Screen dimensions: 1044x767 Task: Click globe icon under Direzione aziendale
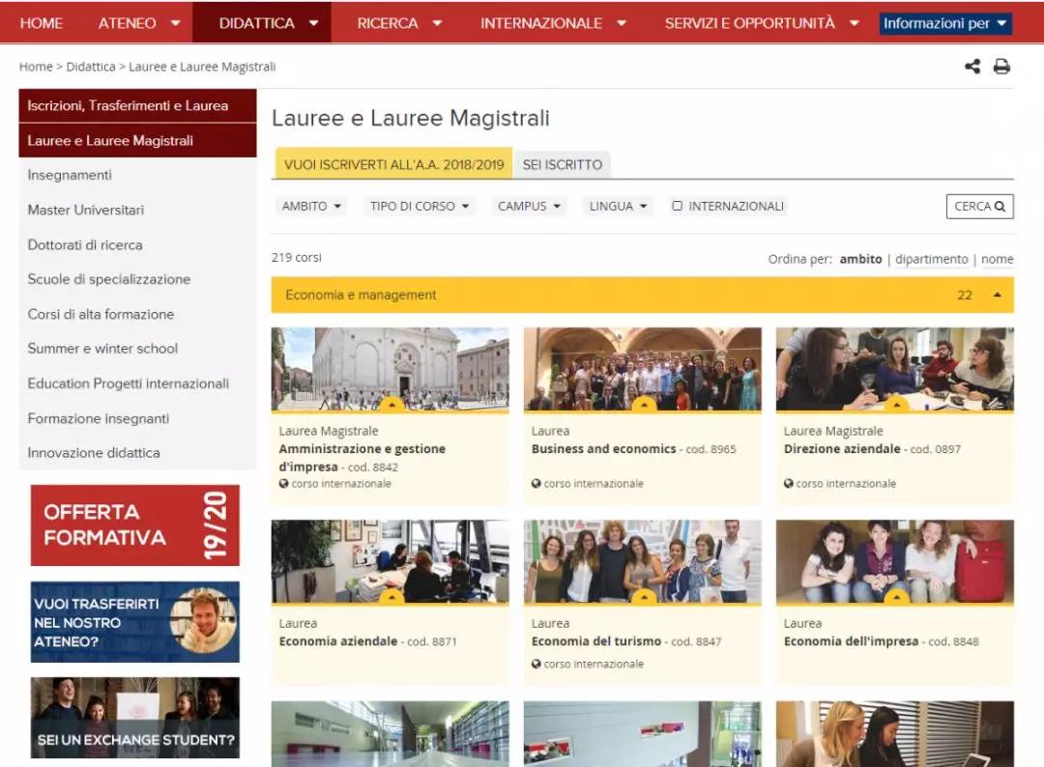(x=788, y=483)
